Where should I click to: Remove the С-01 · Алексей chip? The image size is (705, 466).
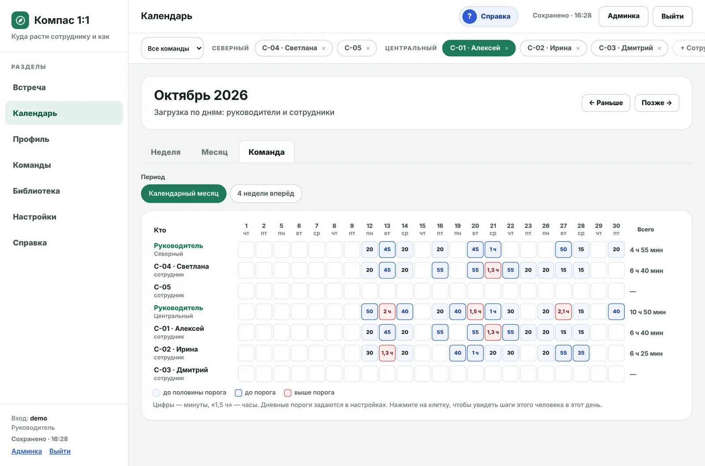[x=507, y=48]
